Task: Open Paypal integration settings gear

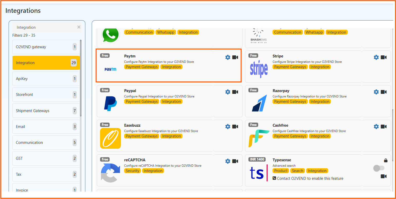Action: tap(228, 92)
